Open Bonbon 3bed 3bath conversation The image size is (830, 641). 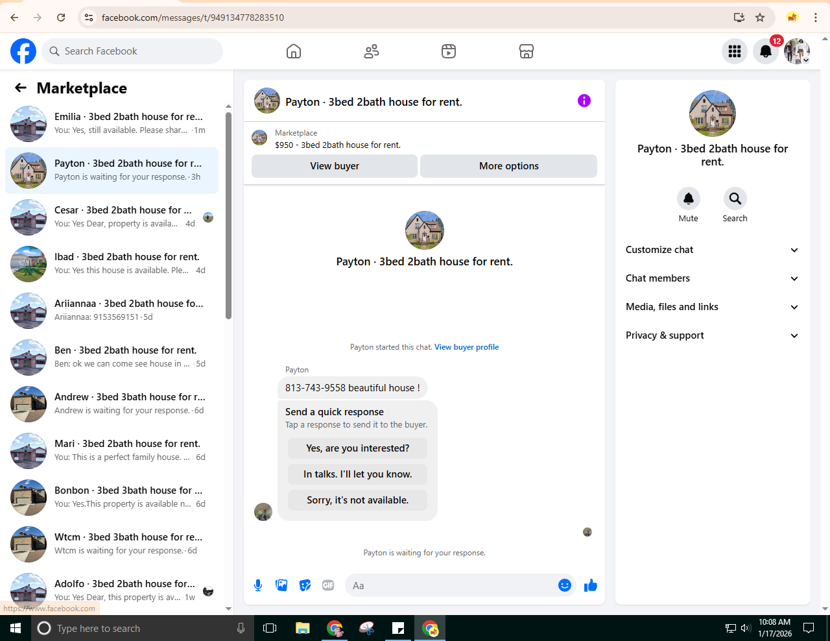click(x=112, y=498)
